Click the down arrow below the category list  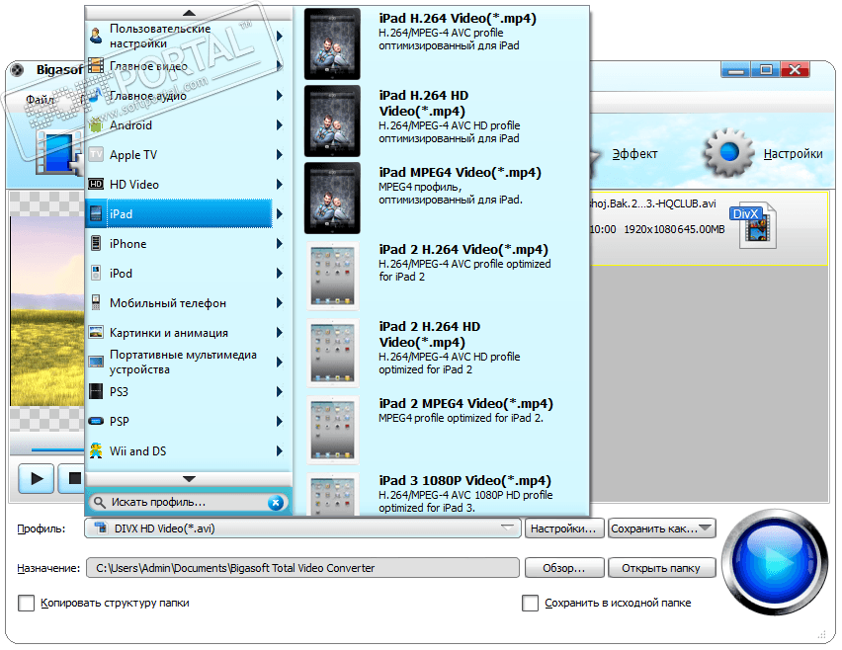click(189, 479)
